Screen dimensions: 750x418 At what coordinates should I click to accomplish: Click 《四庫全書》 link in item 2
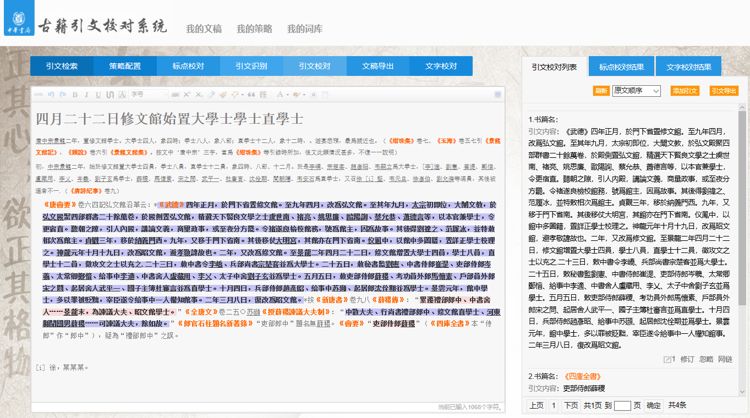tap(582, 376)
